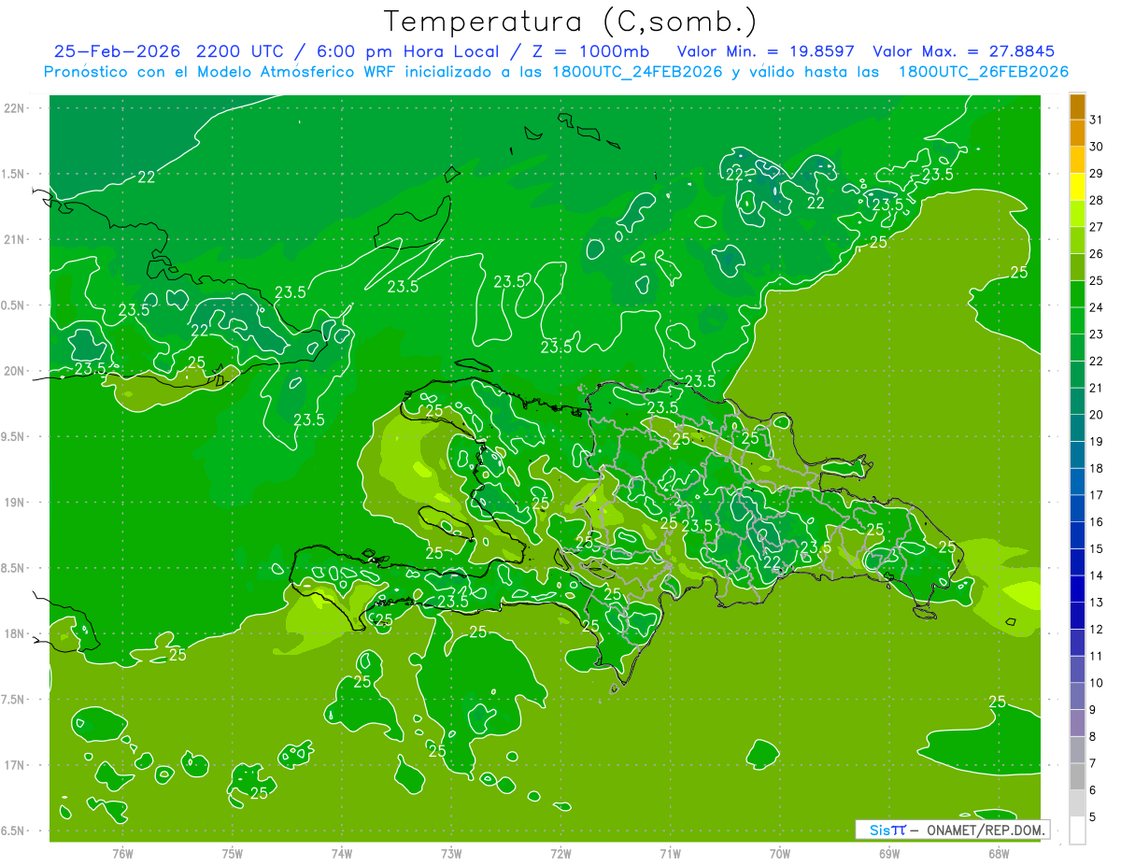Viewport: 1121px width, 866px height.
Task: Click "Valor Max. = 27.8845" value
Action: 964,51
